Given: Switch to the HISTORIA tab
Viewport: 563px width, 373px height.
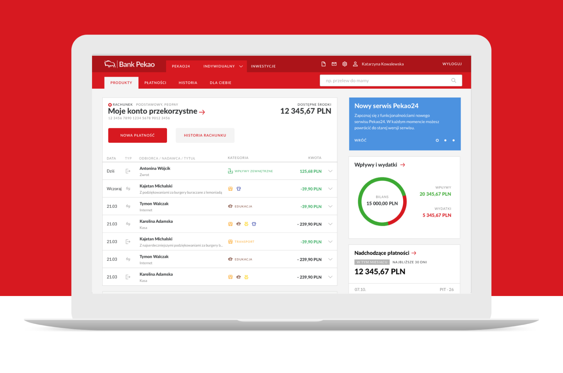Looking at the screenshot, I should tap(188, 82).
